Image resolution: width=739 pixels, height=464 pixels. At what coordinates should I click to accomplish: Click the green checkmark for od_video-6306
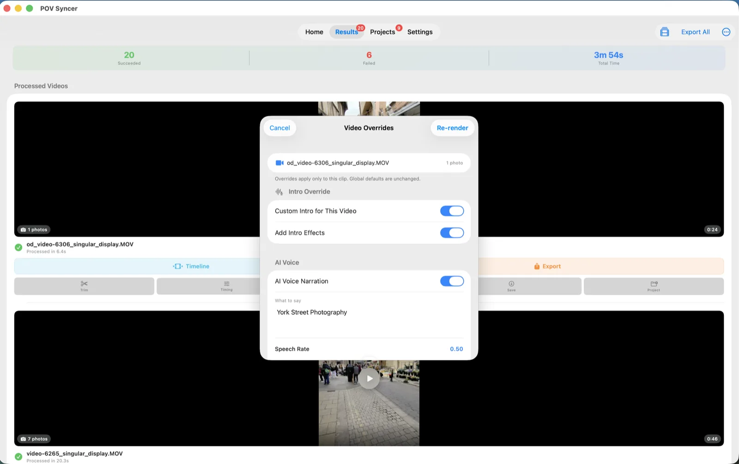(x=18, y=248)
